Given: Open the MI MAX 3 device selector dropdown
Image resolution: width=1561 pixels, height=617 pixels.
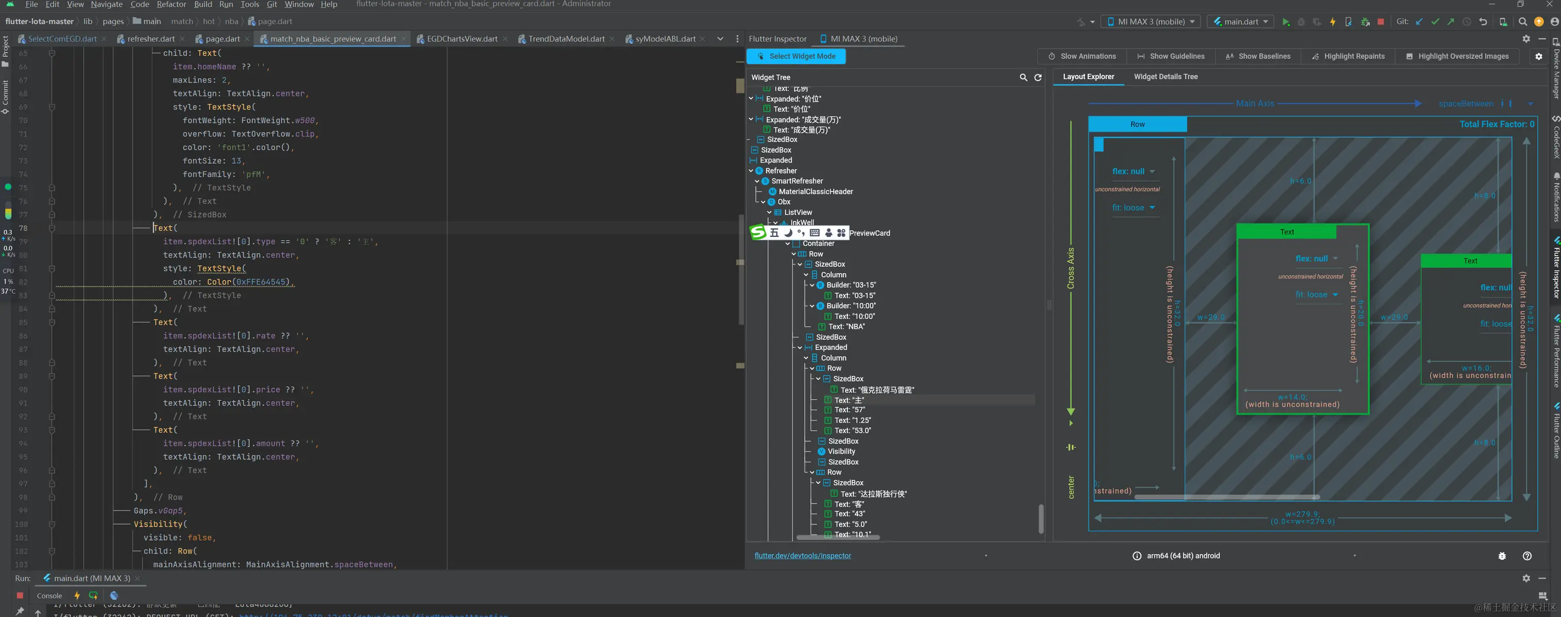Looking at the screenshot, I should 1150,21.
